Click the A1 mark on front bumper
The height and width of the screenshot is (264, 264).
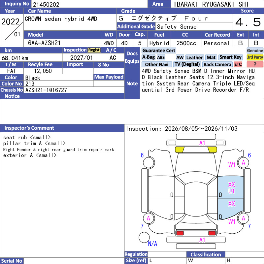(x=202, y=143)
